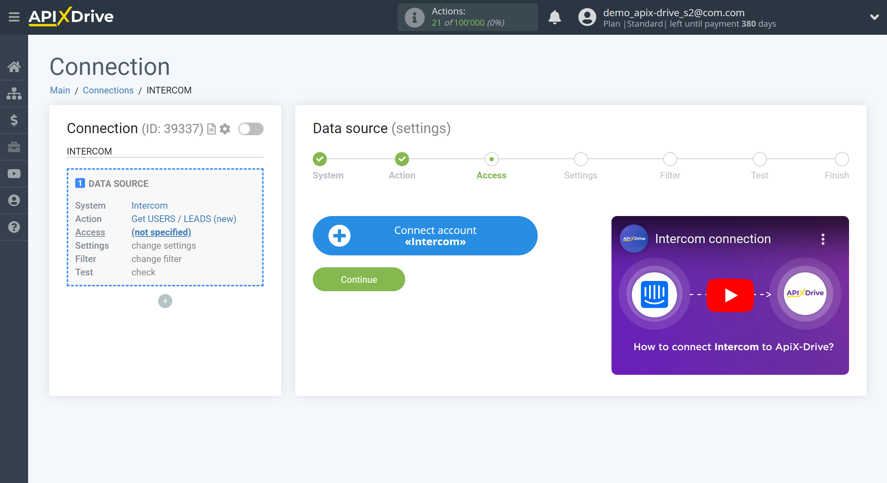Image resolution: width=887 pixels, height=483 pixels.
Task: Select the Main breadcrumb link
Action: click(x=59, y=90)
